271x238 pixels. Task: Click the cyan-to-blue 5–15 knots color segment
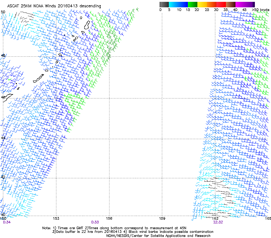(x=178, y=4)
